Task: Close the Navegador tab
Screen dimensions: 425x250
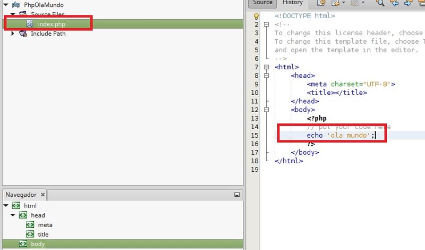Action: coord(42,195)
